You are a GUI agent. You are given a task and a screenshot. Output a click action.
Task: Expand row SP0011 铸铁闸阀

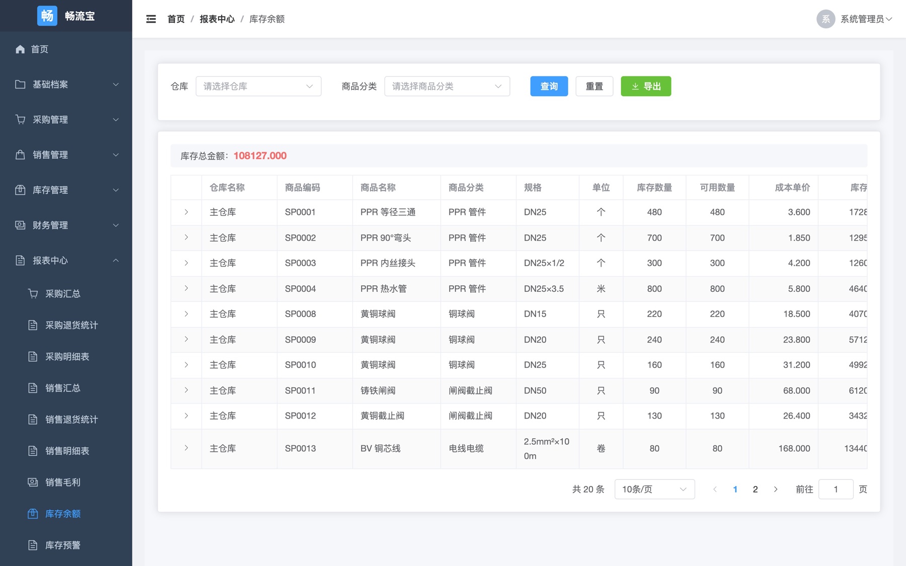pyautogui.click(x=186, y=390)
